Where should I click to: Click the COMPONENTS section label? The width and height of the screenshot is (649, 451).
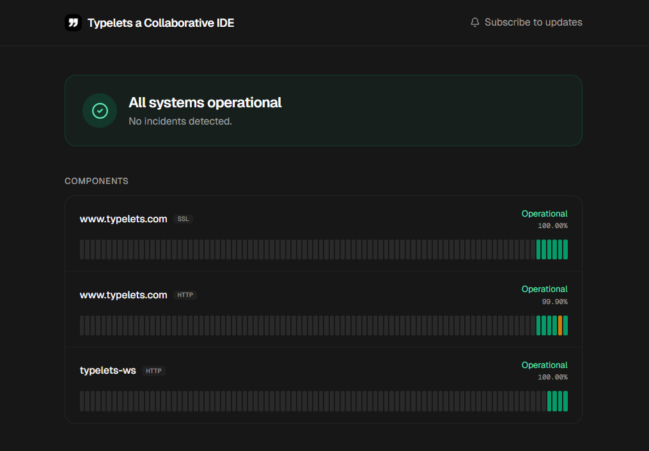click(x=97, y=181)
